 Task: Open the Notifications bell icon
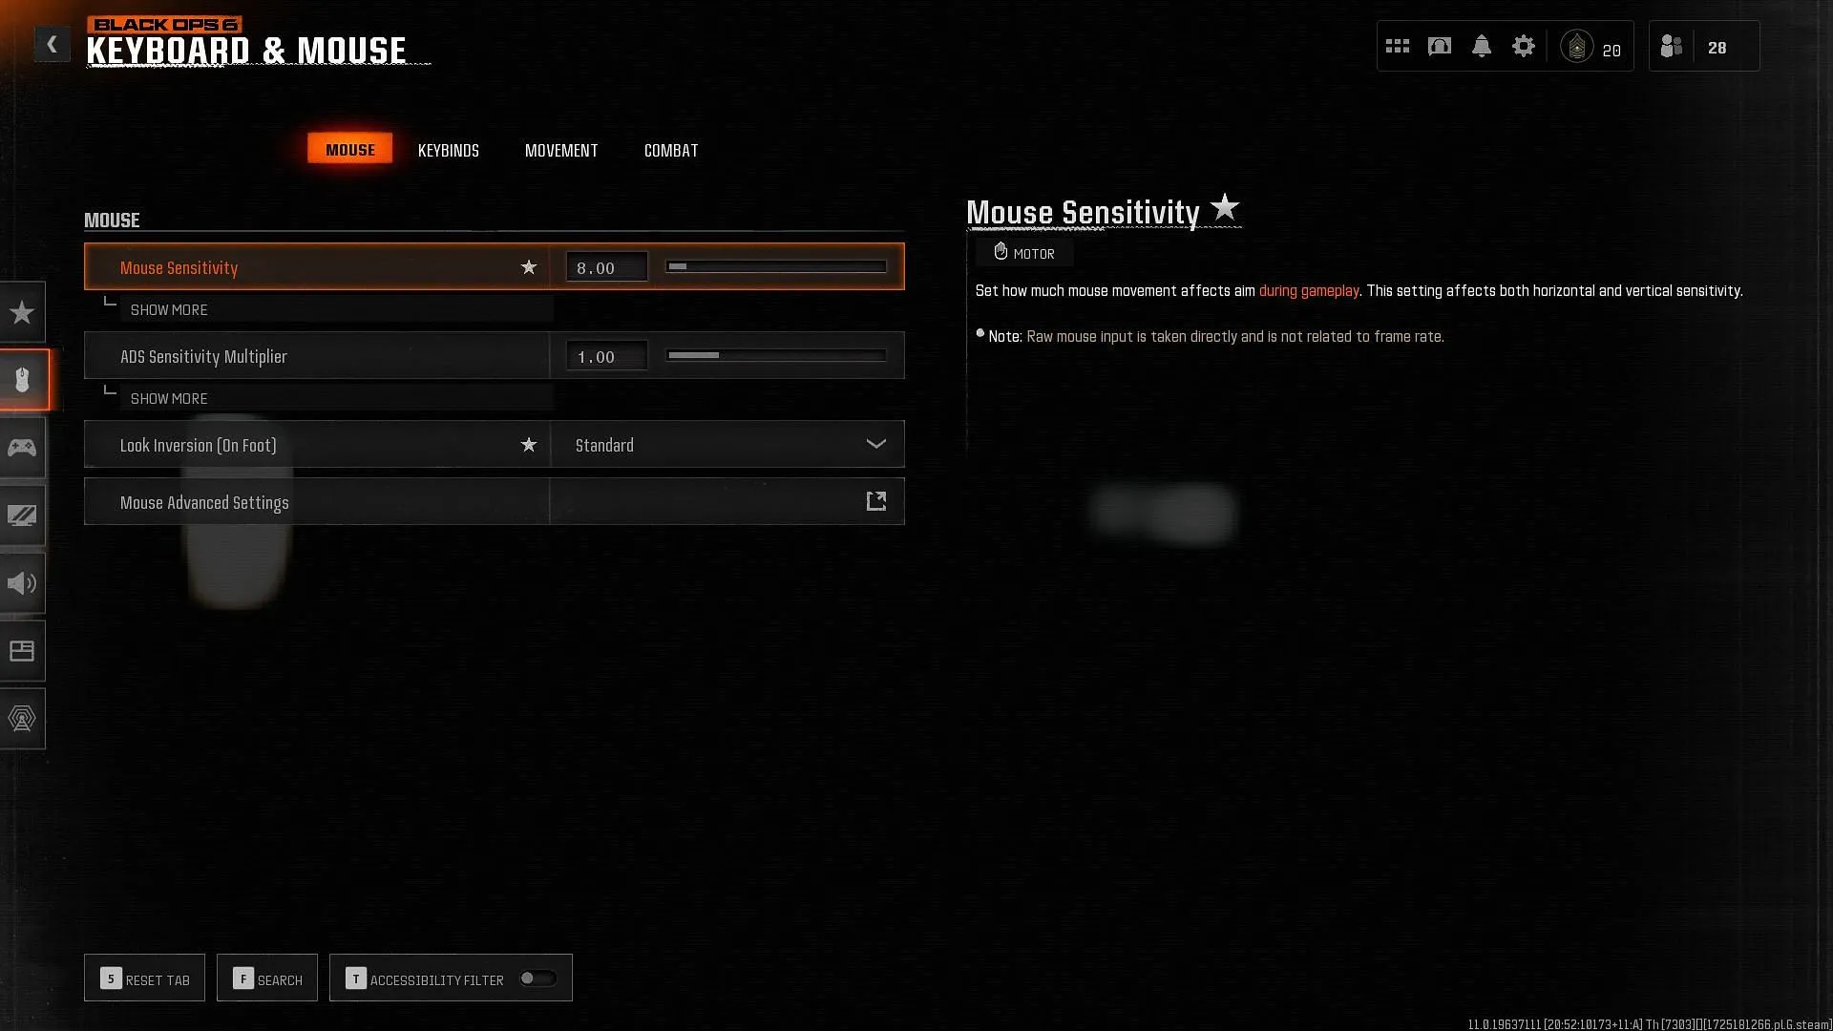1481,45
